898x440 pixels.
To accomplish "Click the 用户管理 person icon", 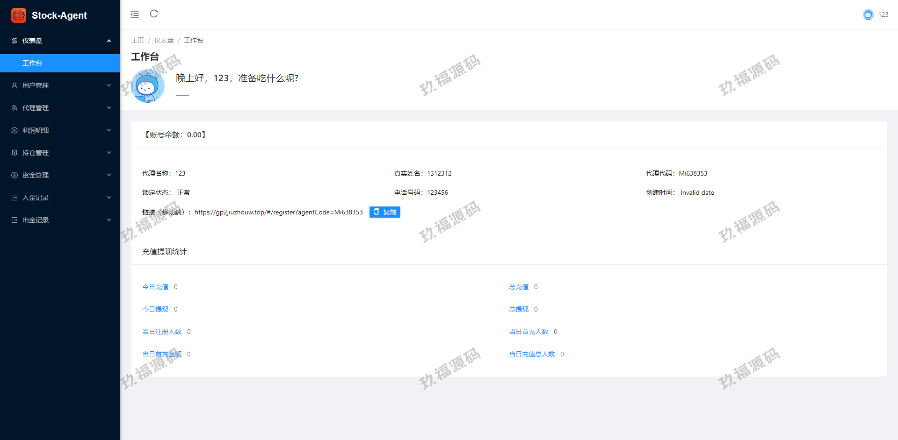I will point(14,85).
